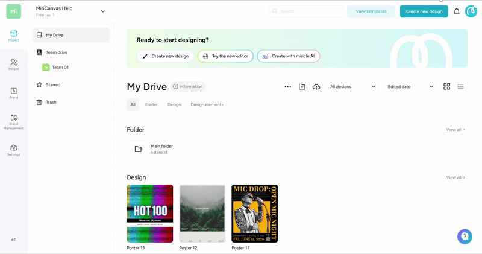Open the help chat bubble
The image size is (482, 254).
(x=465, y=237)
